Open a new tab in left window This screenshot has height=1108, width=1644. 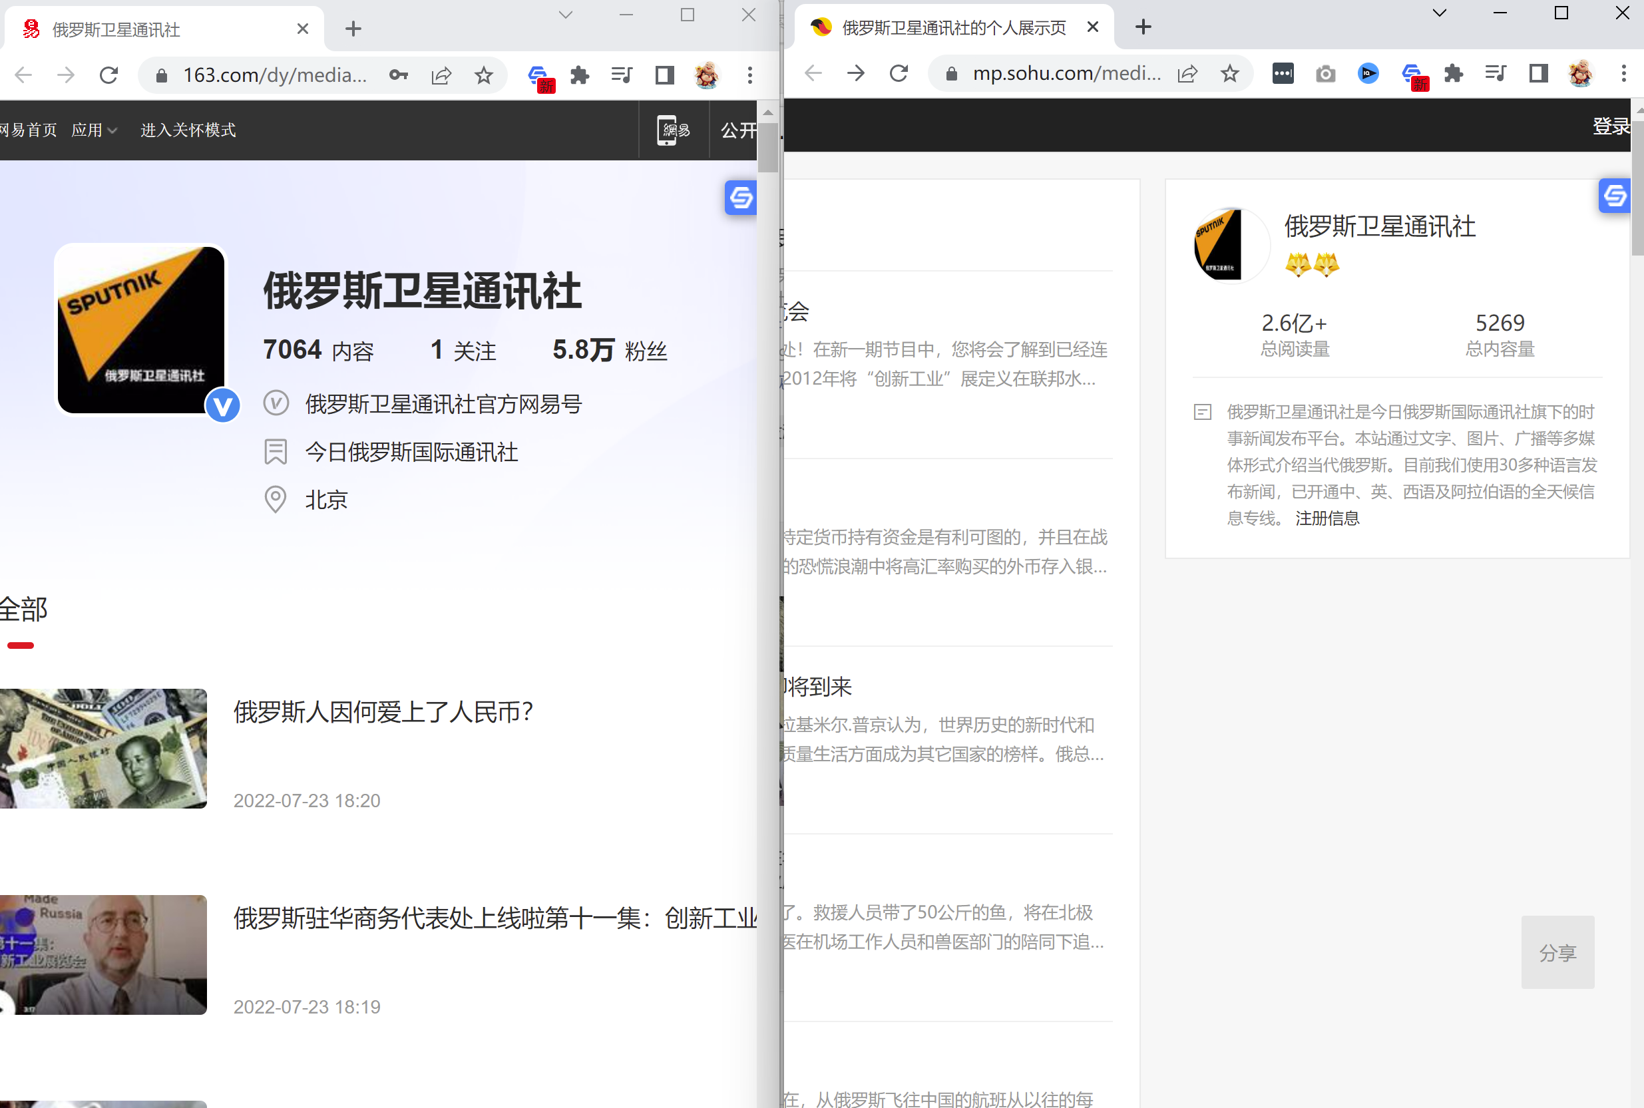(x=353, y=29)
